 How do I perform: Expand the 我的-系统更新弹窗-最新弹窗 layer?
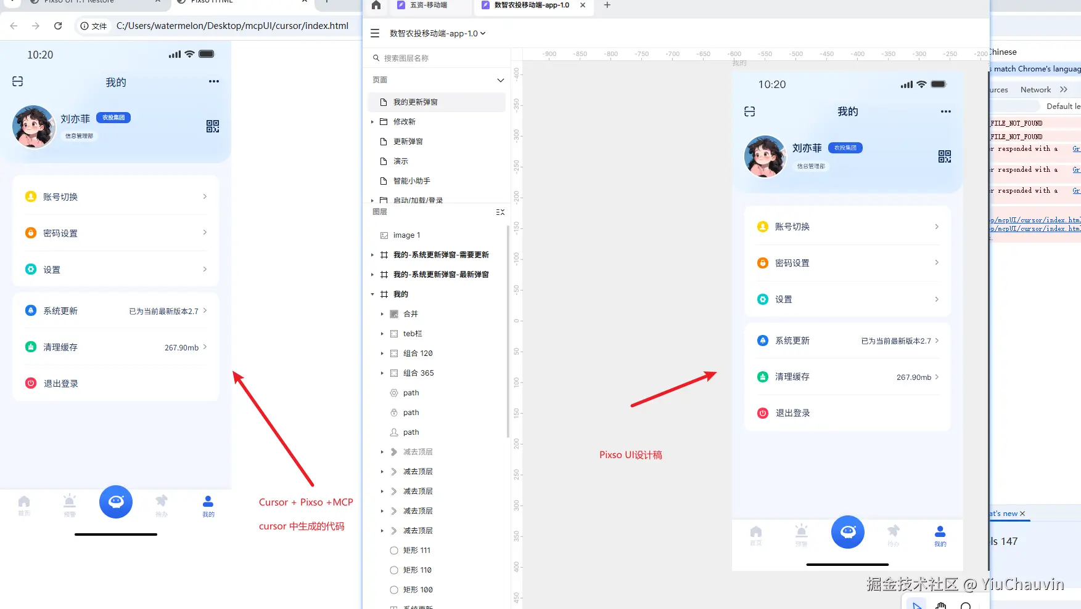372,275
